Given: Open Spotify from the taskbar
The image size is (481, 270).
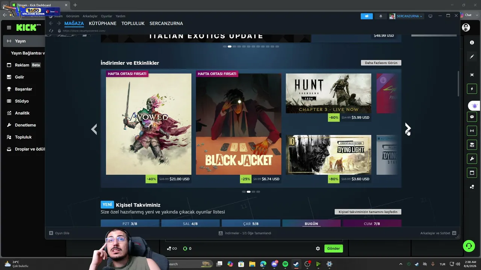Looking at the screenshot, I should pyautogui.click(x=285, y=264).
